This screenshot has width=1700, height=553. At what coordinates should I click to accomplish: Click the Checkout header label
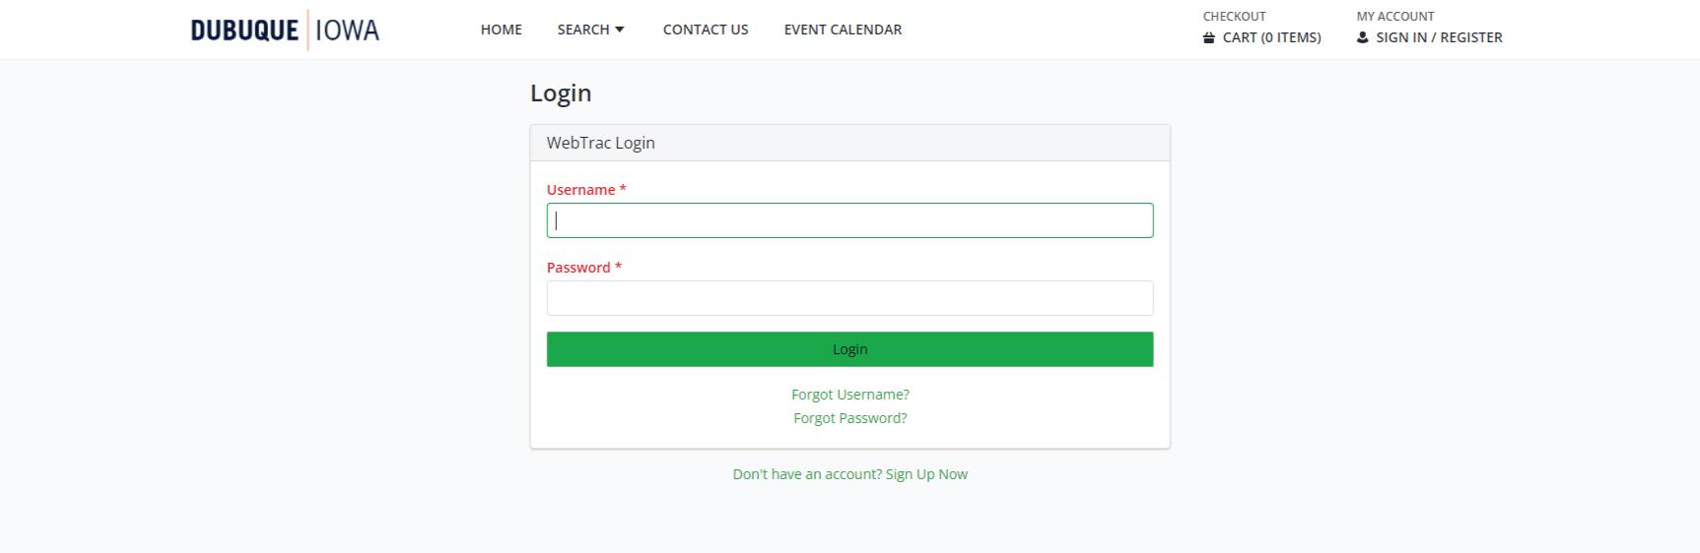click(x=1234, y=16)
